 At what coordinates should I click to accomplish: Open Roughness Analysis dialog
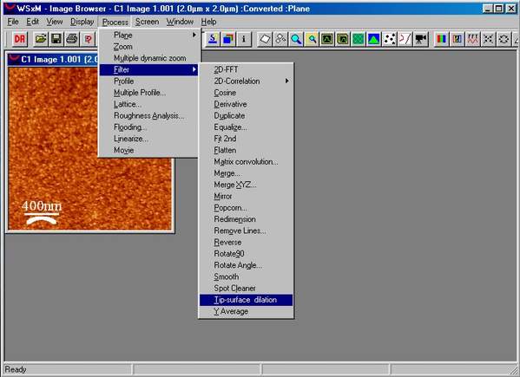click(x=148, y=116)
